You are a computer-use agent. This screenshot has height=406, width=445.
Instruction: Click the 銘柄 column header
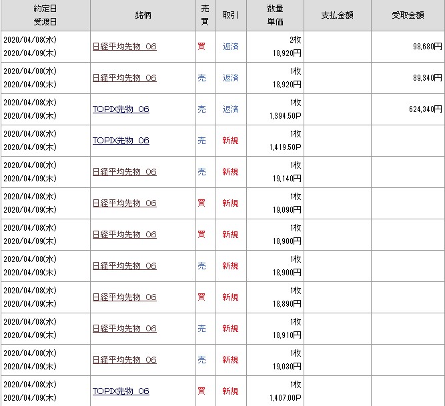click(x=141, y=15)
